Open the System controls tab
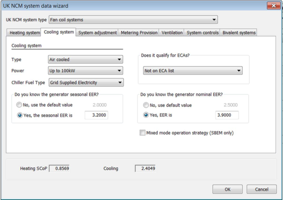The image size is (283, 200). (x=202, y=33)
